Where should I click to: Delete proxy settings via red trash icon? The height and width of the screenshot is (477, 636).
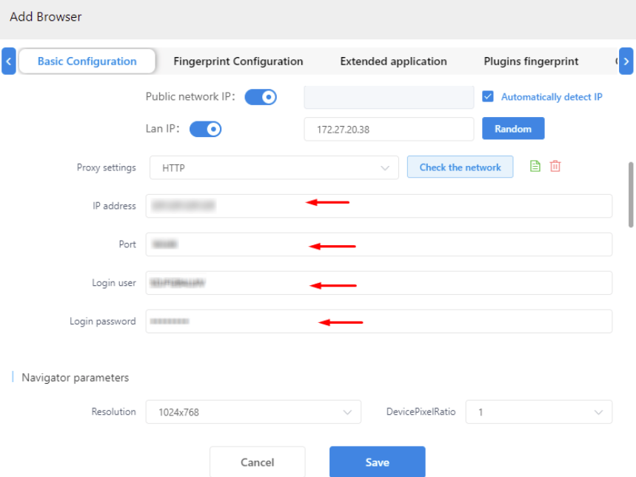coord(555,166)
